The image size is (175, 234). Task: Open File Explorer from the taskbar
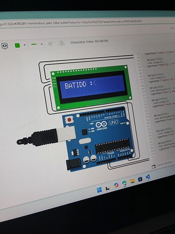132,181
